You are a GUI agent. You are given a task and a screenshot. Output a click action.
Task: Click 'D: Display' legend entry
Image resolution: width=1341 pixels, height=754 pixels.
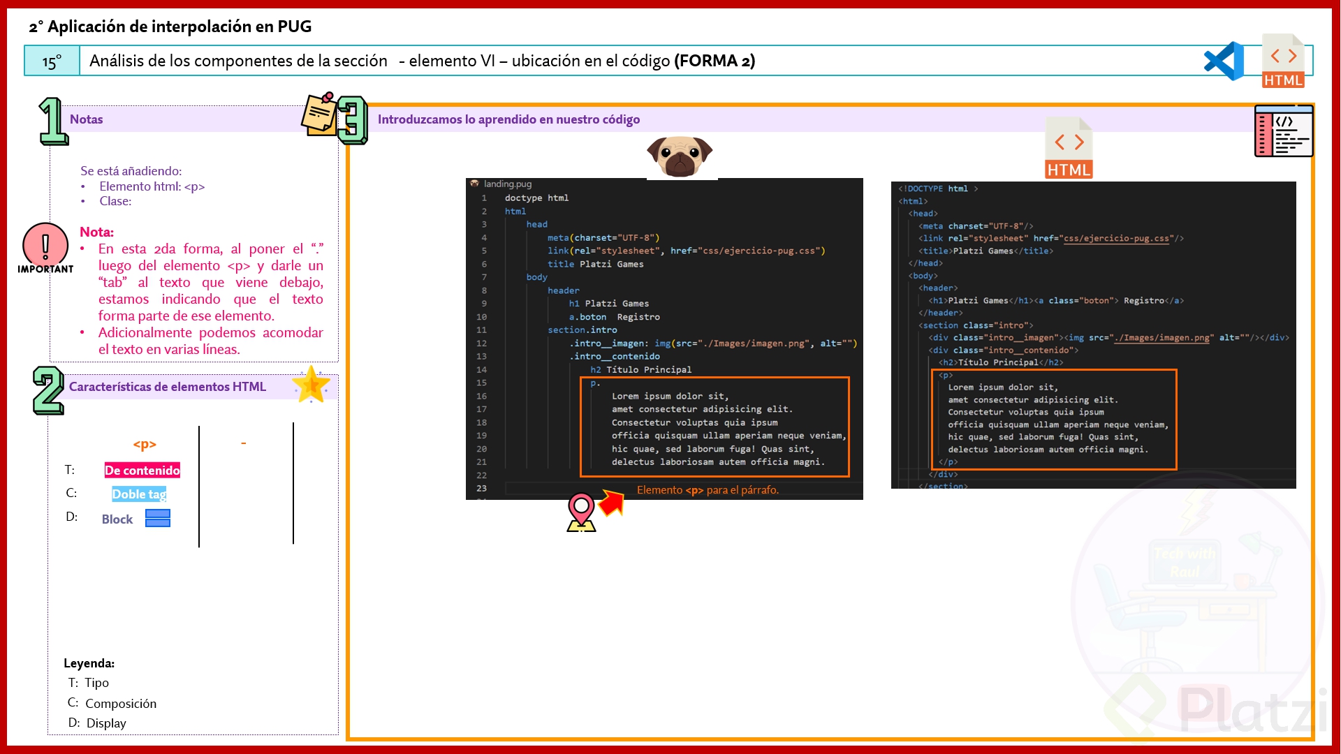[x=97, y=723]
